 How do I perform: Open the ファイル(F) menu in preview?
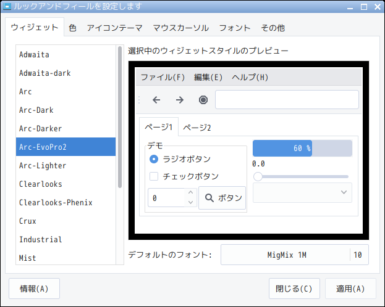pos(163,78)
